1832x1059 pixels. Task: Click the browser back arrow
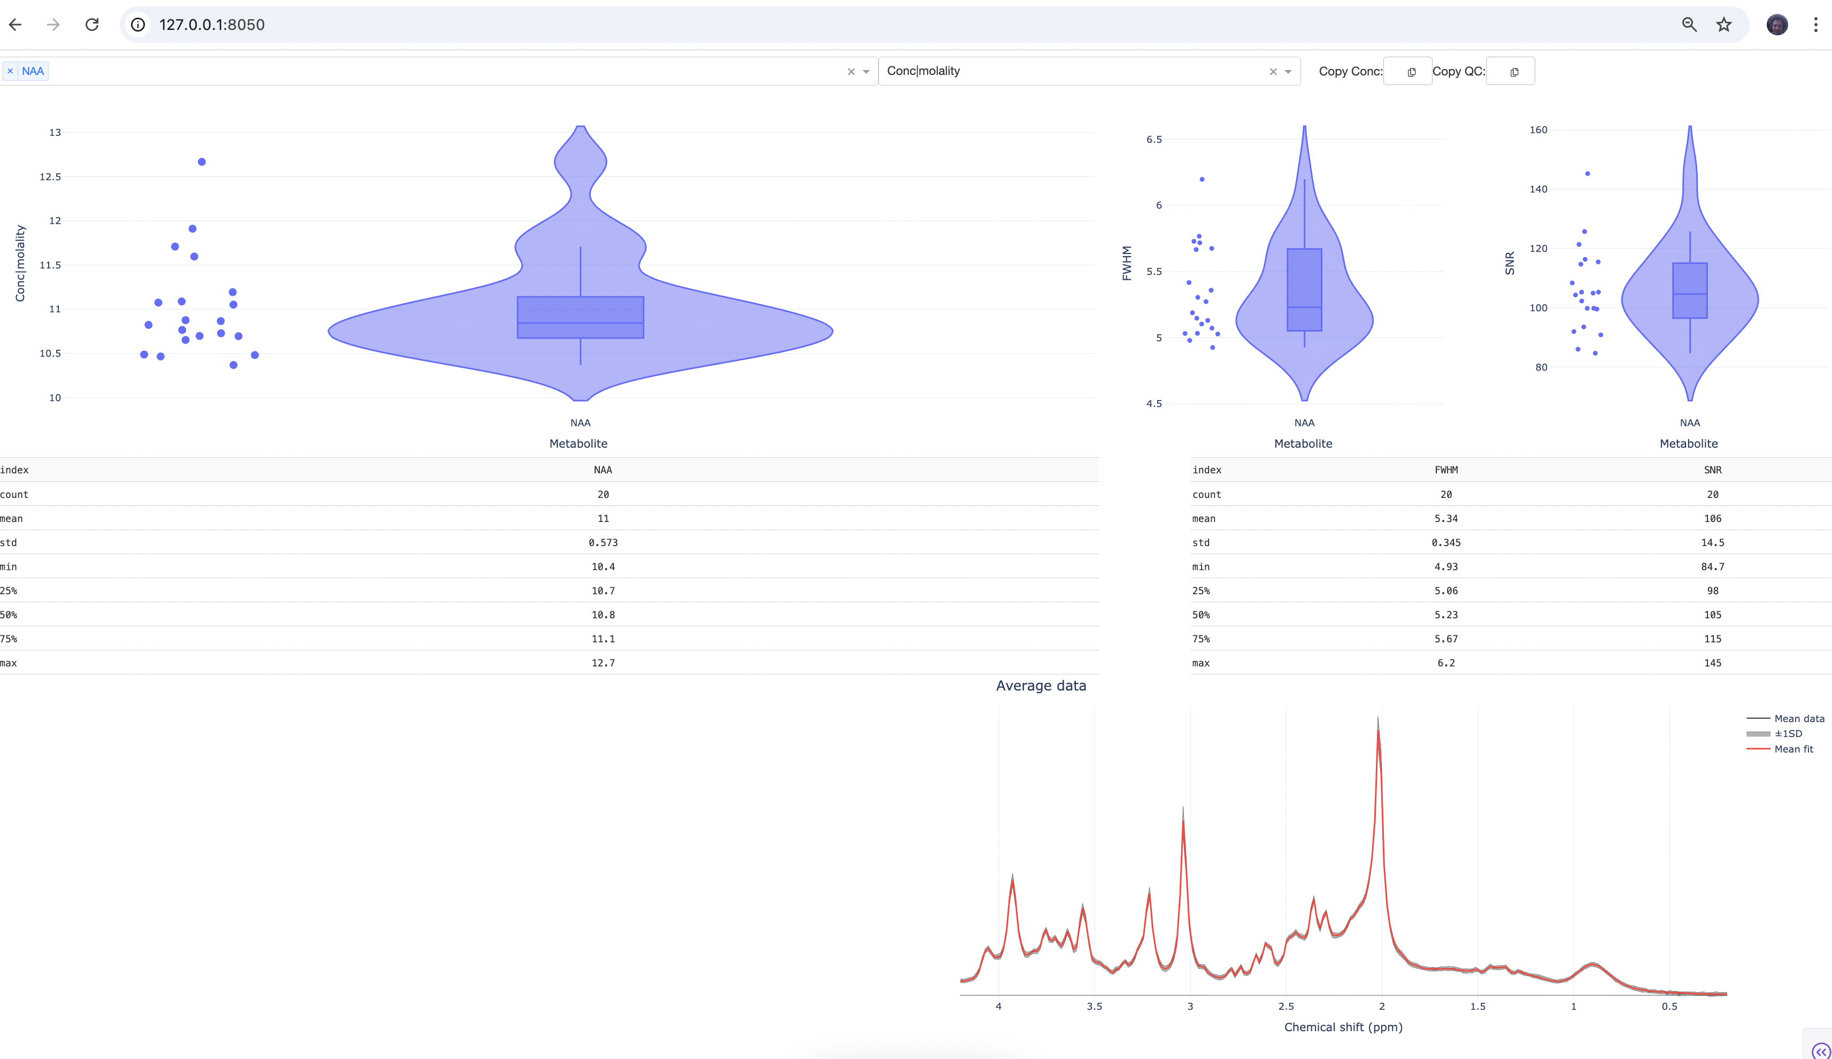pyautogui.click(x=16, y=25)
